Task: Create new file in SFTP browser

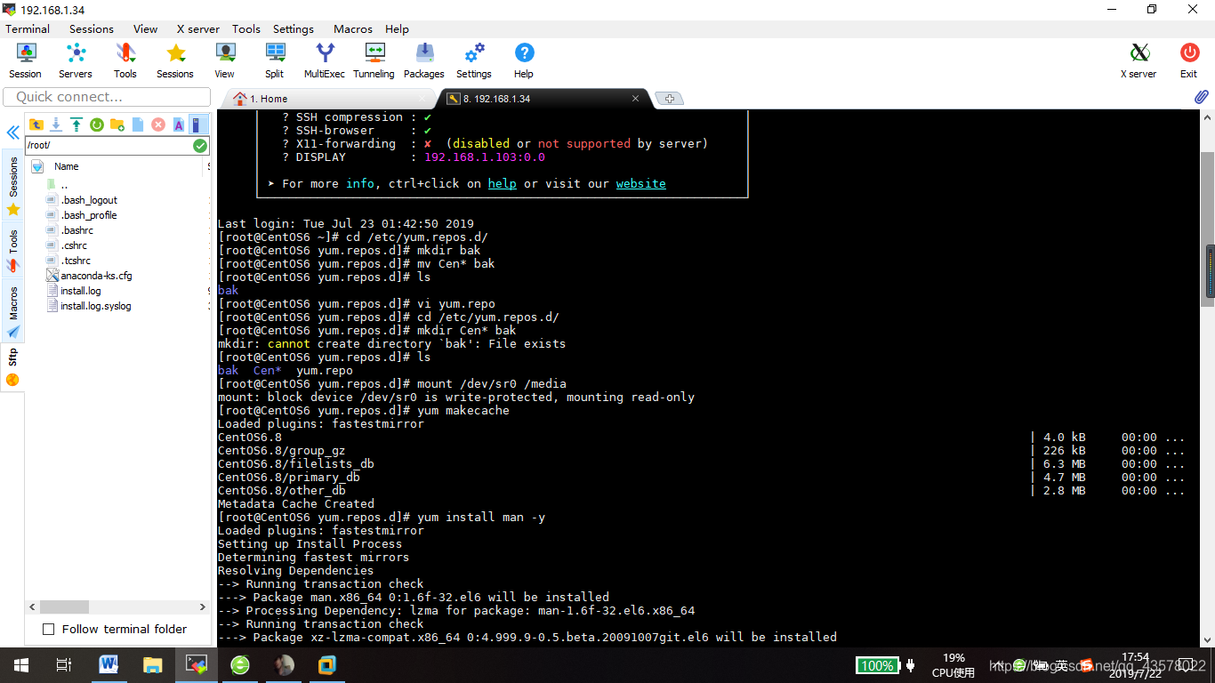Action: (138, 125)
